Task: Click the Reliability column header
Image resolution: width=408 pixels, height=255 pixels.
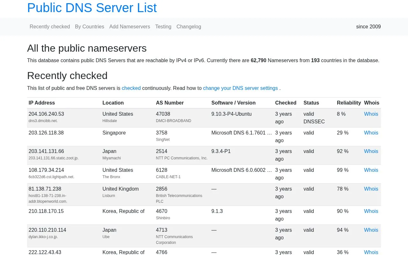Action: (x=349, y=103)
